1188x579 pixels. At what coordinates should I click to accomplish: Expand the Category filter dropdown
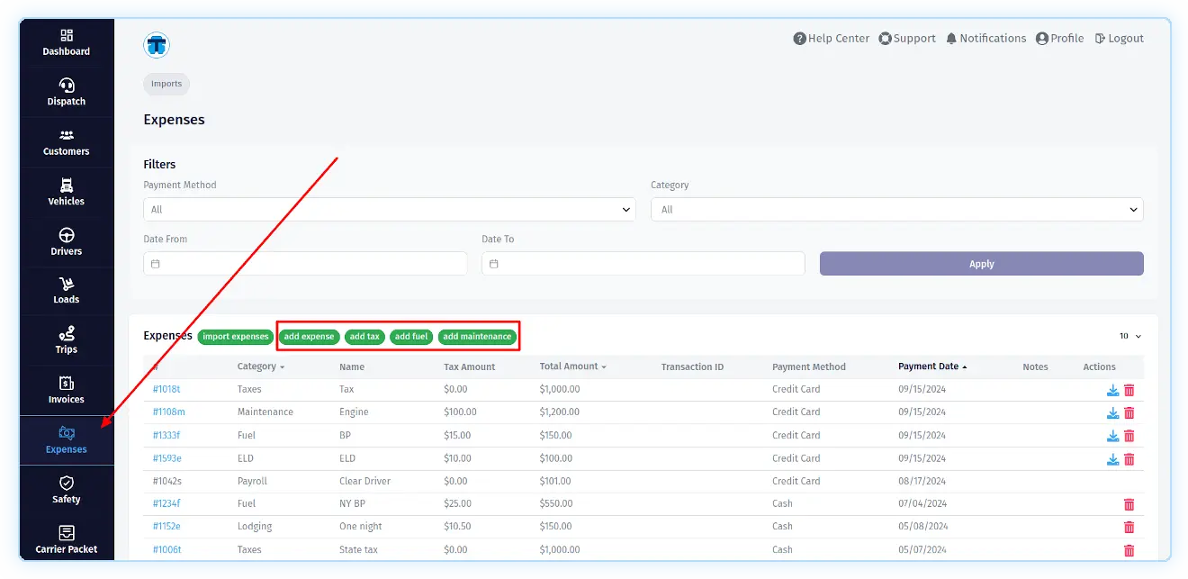tap(896, 210)
